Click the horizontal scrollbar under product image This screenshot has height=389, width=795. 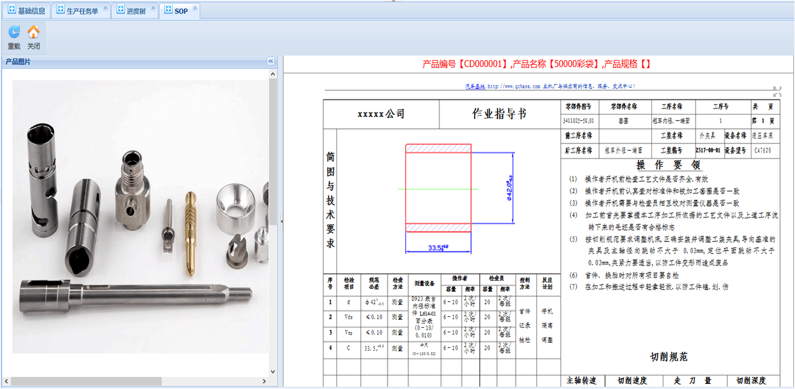click(x=86, y=381)
